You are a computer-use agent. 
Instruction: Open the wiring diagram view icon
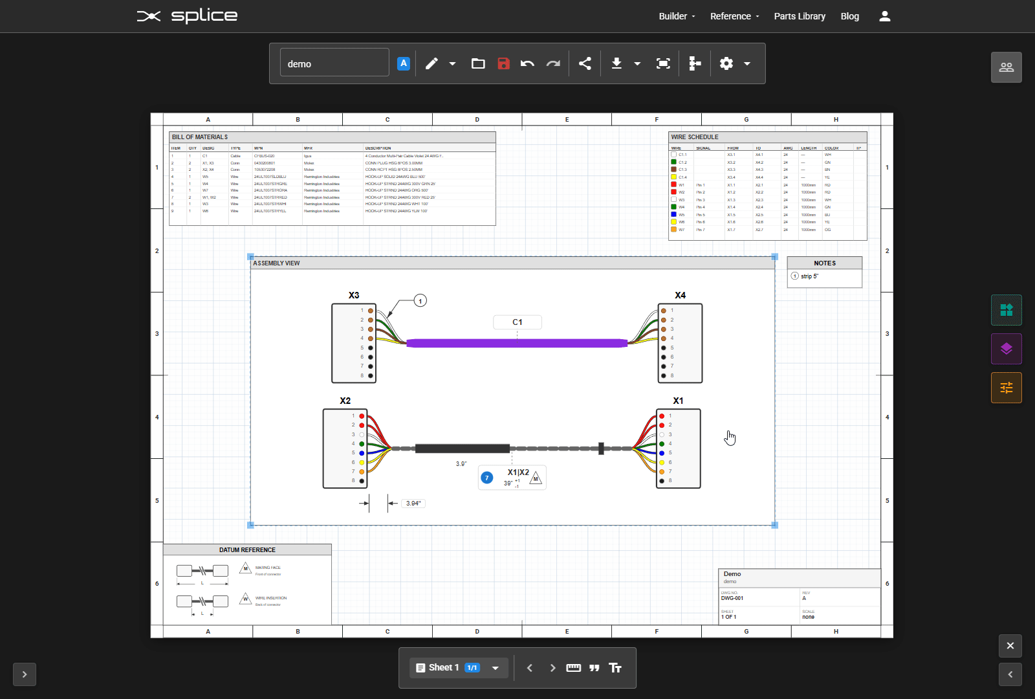tap(694, 63)
